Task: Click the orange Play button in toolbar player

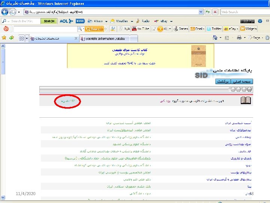Action: [x=160, y=29]
